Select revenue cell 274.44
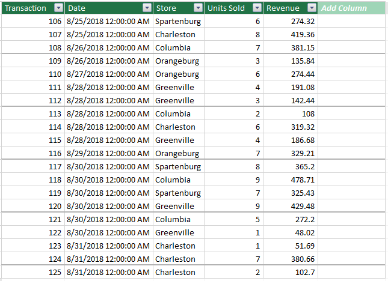The height and width of the screenshot is (281, 388). [291, 74]
